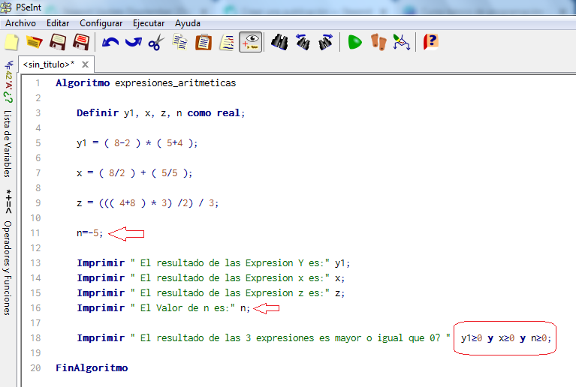Close the <sin_titulo> tab with X
Viewport: 576px width, 387px height.
pyautogui.click(x=85, y=64)
